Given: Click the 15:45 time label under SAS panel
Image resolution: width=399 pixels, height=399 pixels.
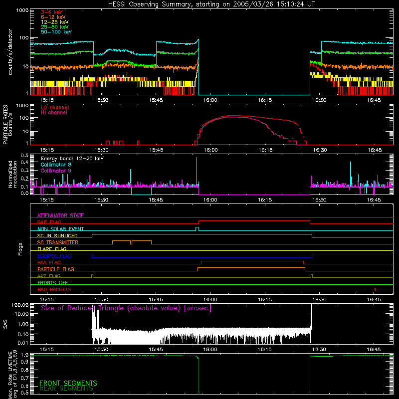Looking at the screenshot, I should tap(156, 350).
